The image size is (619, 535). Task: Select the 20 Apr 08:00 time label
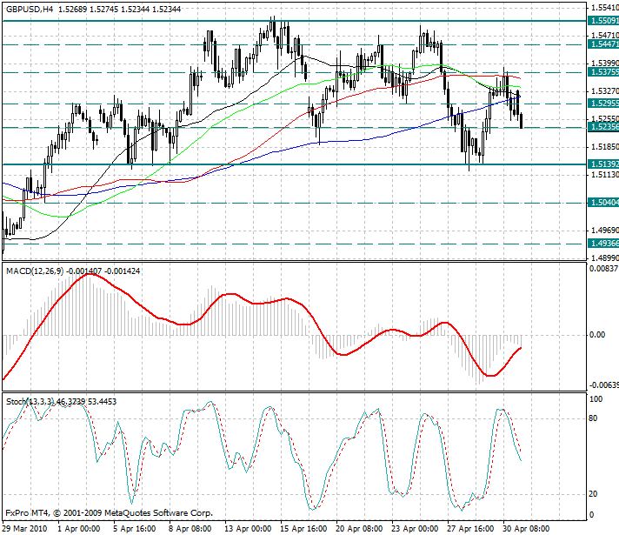click(359, 529)
